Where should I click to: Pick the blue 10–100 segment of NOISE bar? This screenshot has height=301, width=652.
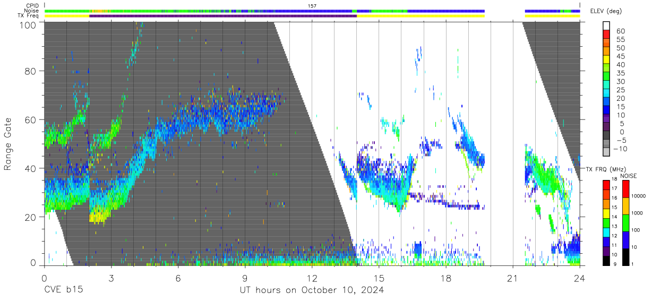[x=625, y=239]
